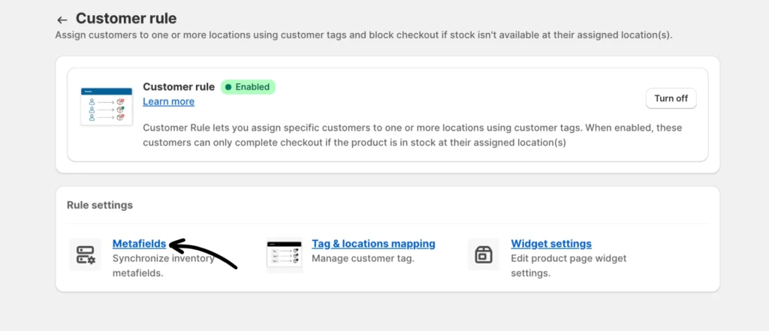Click the 'Edit product page widget settings' text
The height and width of the screenshot is (331, 769).
point(568,266)
